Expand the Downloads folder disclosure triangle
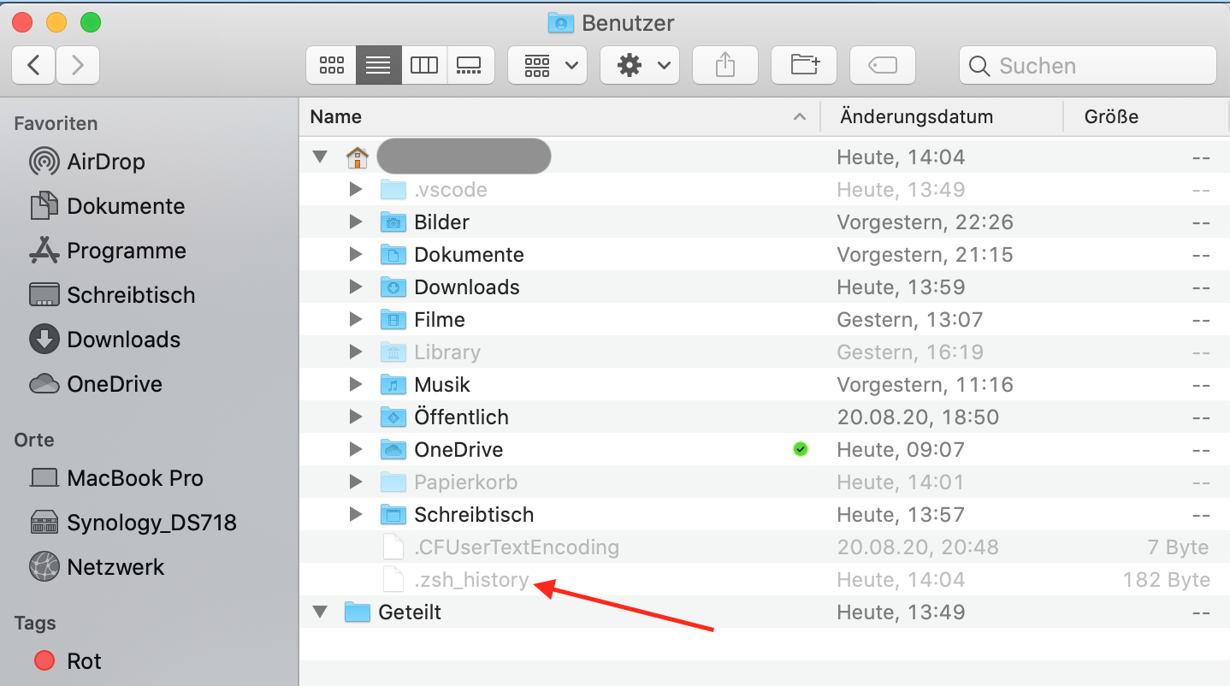Viewport: 1230px width, 686px height. pyautogui.click(x=356, y=287)
